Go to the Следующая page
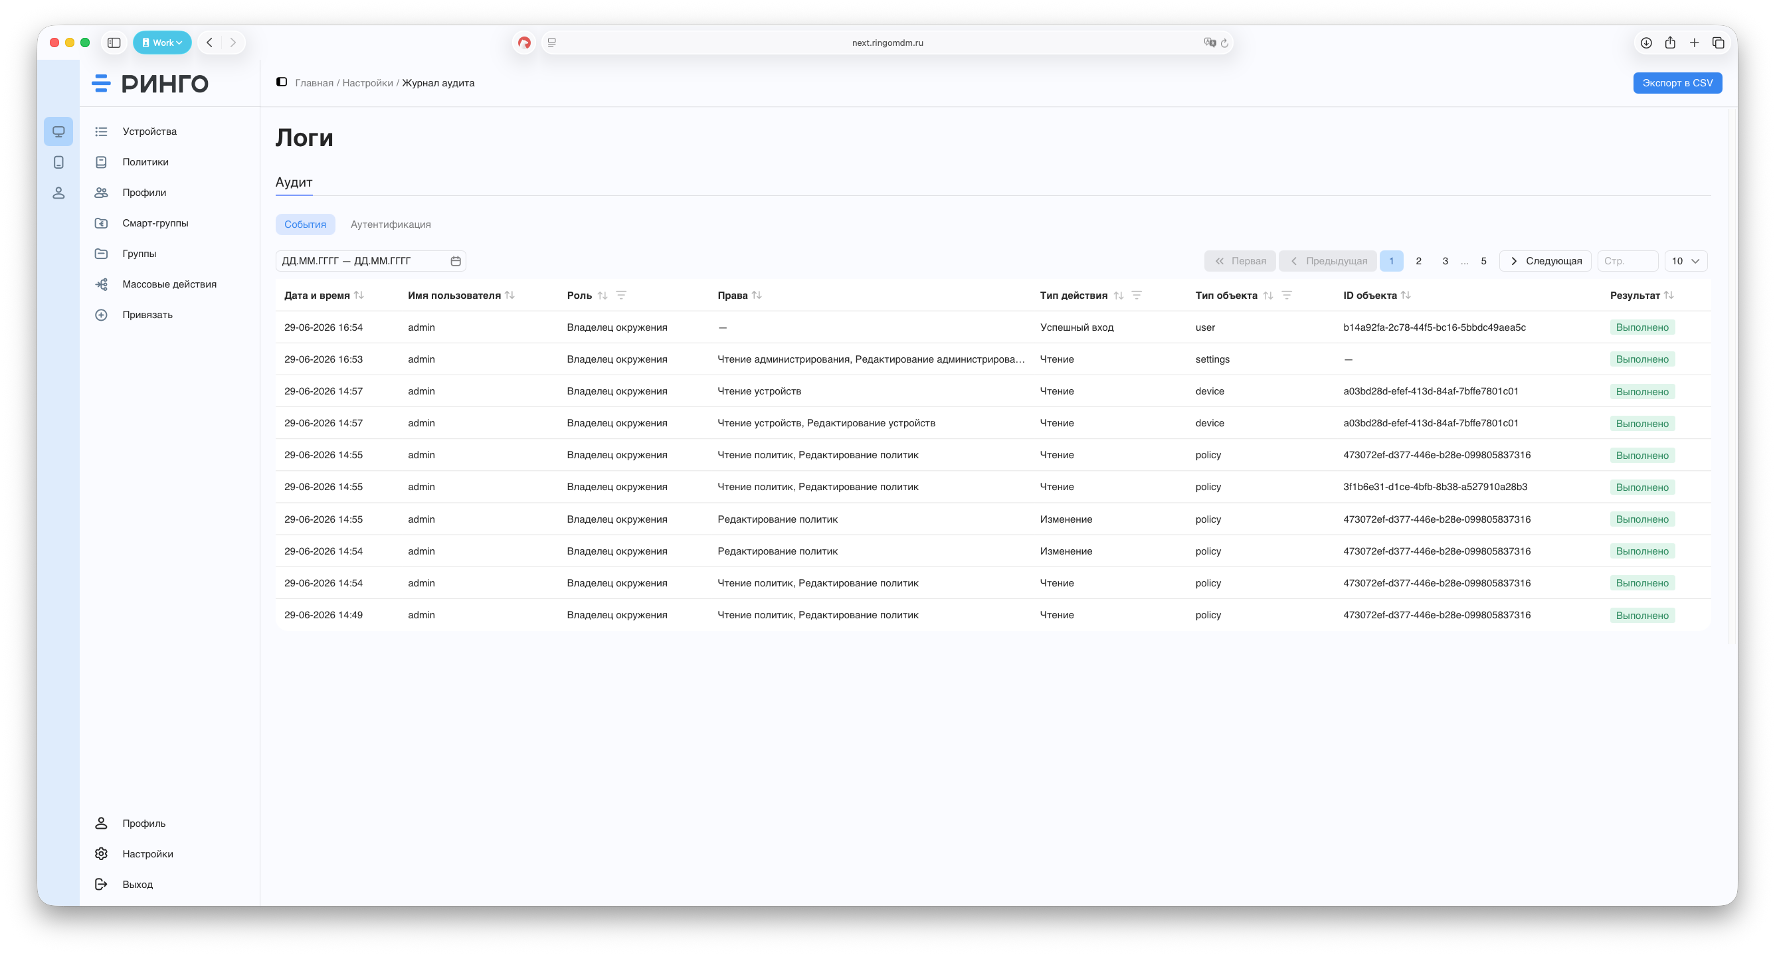Screen dimensions: 1775x955 pos(1546,261)
